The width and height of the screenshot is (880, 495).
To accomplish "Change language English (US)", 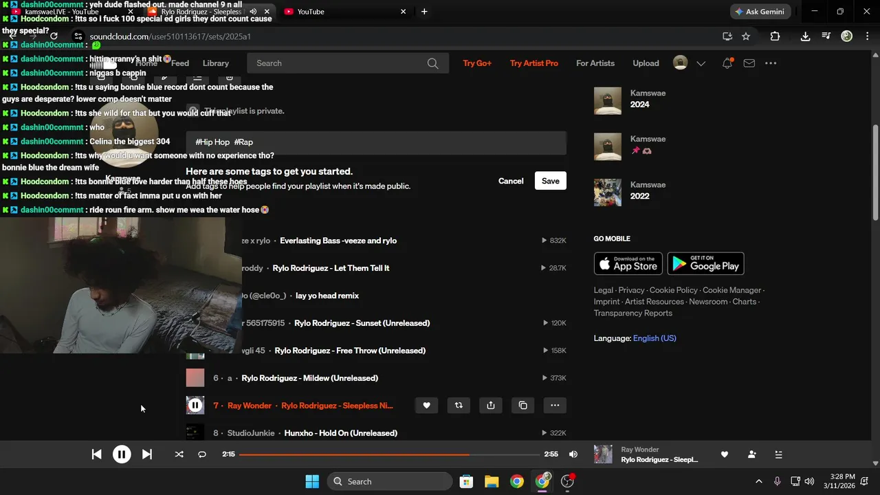I will 654,338.
